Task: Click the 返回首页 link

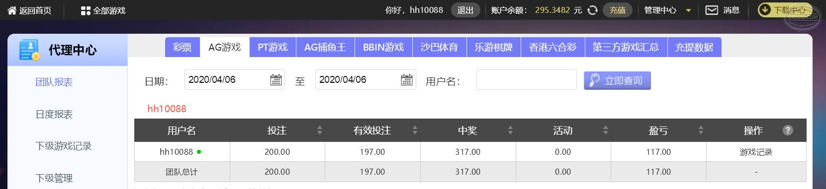Action: (35, 10)
